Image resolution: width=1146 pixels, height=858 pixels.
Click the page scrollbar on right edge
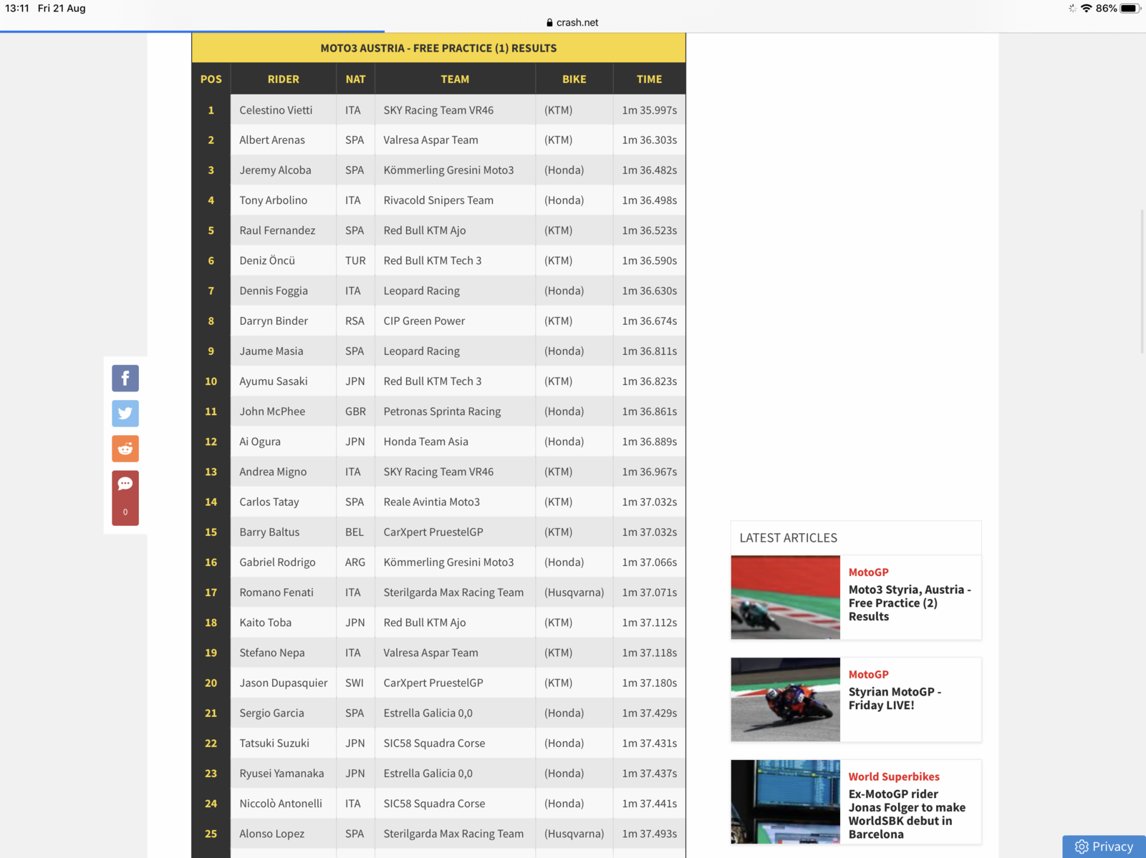pyautogui.click(x=1142, y=282)
